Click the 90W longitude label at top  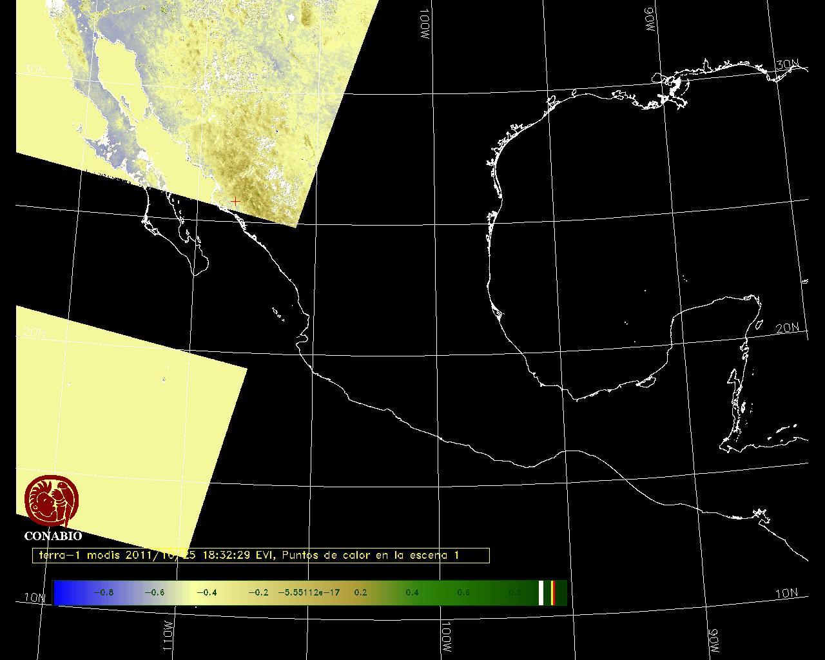(x=649, y=19)
